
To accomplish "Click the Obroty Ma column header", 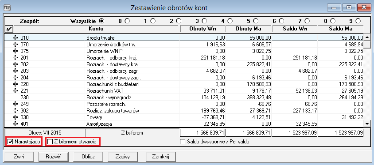I will (248, 29).
